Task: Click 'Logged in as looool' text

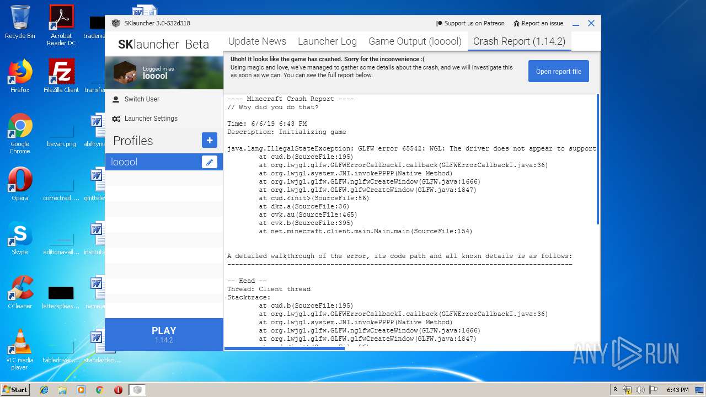Action: [x=158, y=73]
